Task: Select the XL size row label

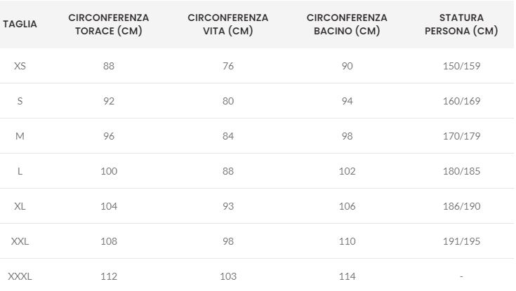Action: [x=20, y=206]
